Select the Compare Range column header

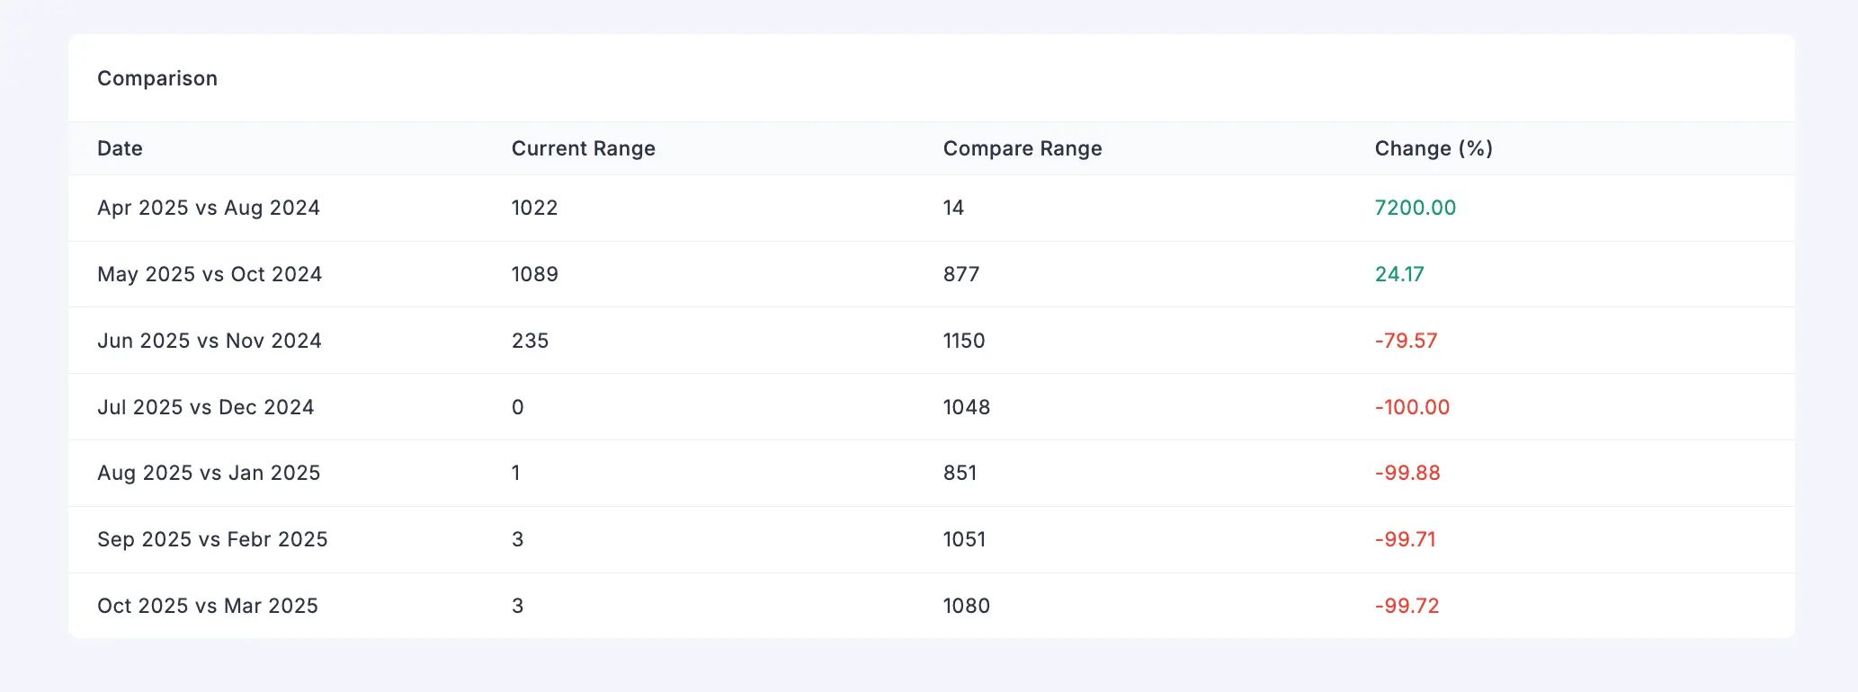(1022, 148)
